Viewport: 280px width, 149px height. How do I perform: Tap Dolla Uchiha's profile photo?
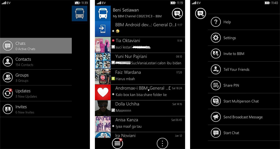[x=103, y=108]
